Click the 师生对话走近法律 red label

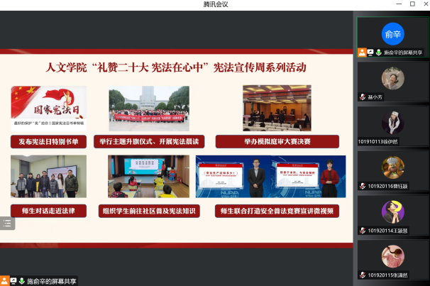[x=49, y=210]
